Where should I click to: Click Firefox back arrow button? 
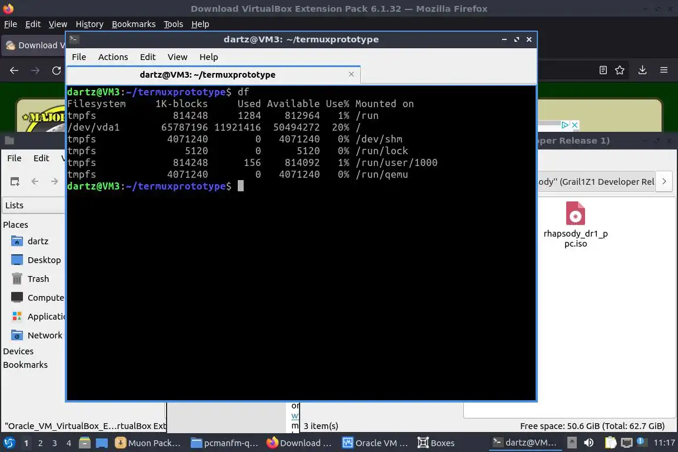coord(14,70)
